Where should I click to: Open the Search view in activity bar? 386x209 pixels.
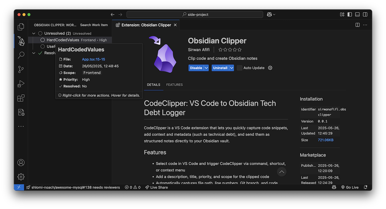coord(21,55)
